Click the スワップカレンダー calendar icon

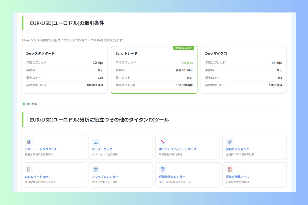point(96,169)
